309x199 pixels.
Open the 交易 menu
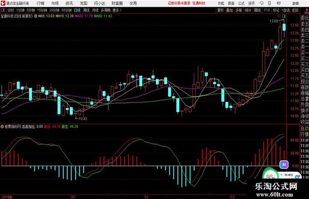pyautogui.click(x=133, y=3)
